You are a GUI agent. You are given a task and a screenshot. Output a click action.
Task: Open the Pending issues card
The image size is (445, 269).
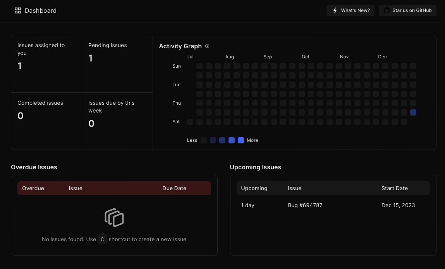[117, 64]
